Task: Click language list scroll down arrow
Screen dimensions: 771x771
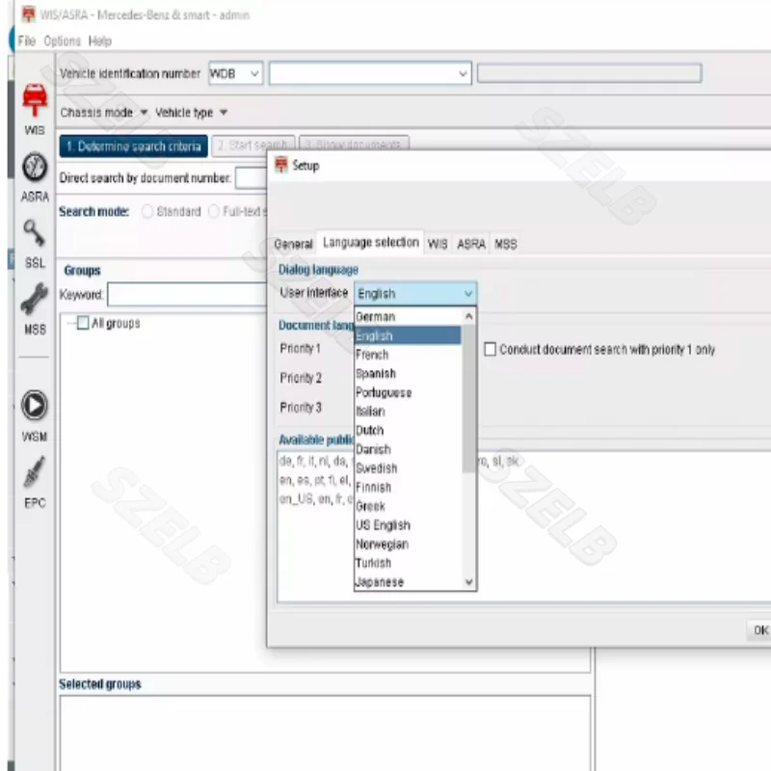Action: (x=469, y=582)
